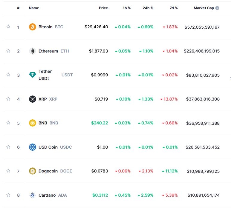Image resolution: width=231 pixels, height=208 pixels.
Task: Click the Dogecoin logo icon
Action: pyautogui.click(x=32, y=171)
